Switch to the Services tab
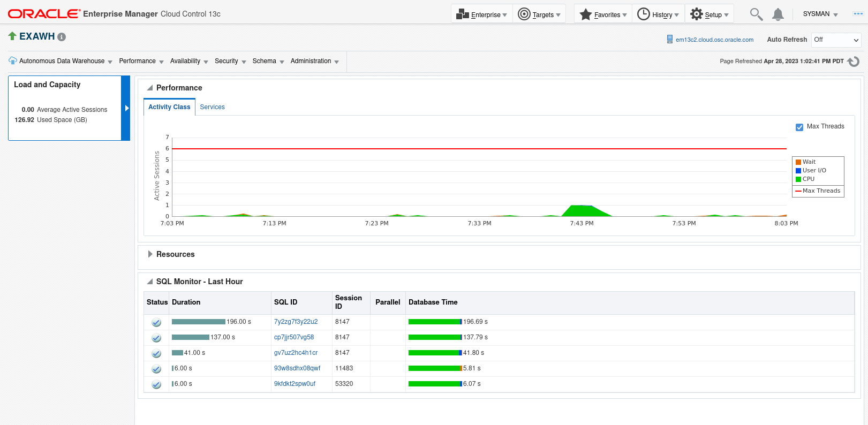 (212, 107)
